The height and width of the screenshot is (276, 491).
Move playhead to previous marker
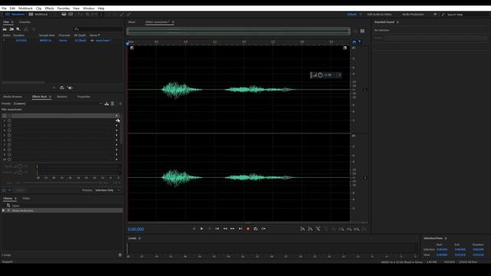coord(217,228)
